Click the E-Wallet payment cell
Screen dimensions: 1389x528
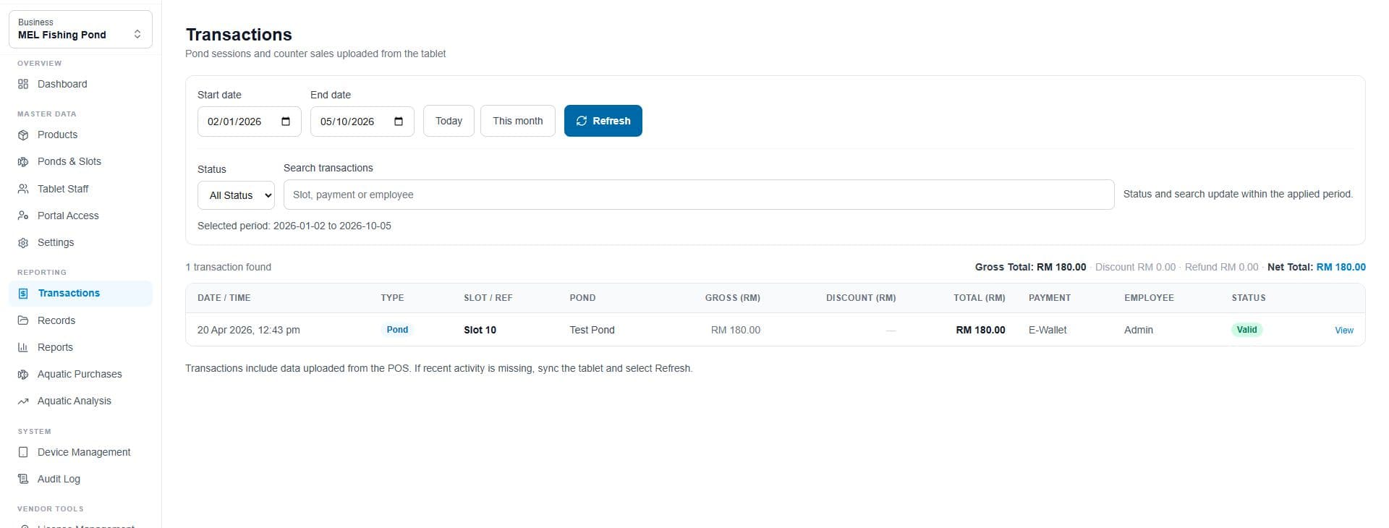coord(1048,330)
